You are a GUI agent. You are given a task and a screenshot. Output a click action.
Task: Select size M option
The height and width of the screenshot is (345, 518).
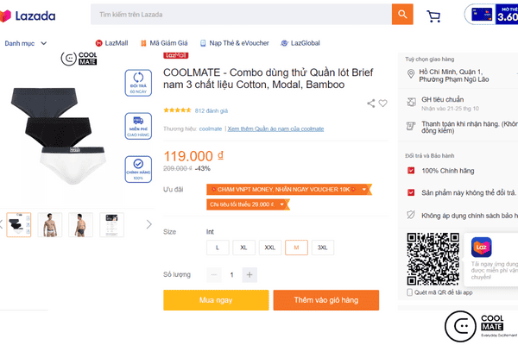(x=296, y=248)
